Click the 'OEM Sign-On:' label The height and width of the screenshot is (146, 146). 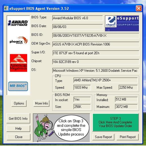41,43
